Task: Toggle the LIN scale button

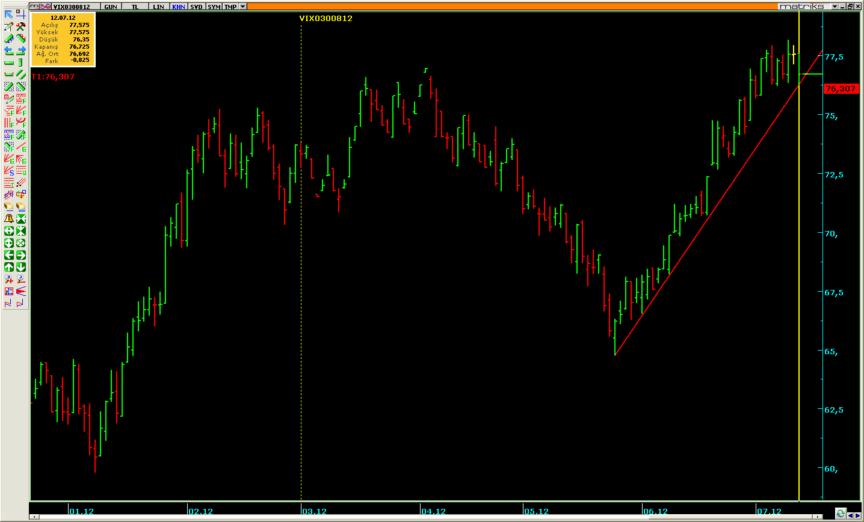Action: point(158,7)
